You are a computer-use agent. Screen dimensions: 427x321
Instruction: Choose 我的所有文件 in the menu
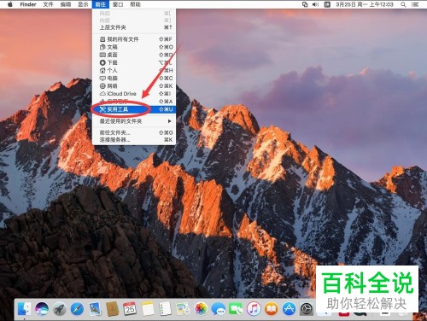(134, 39)
